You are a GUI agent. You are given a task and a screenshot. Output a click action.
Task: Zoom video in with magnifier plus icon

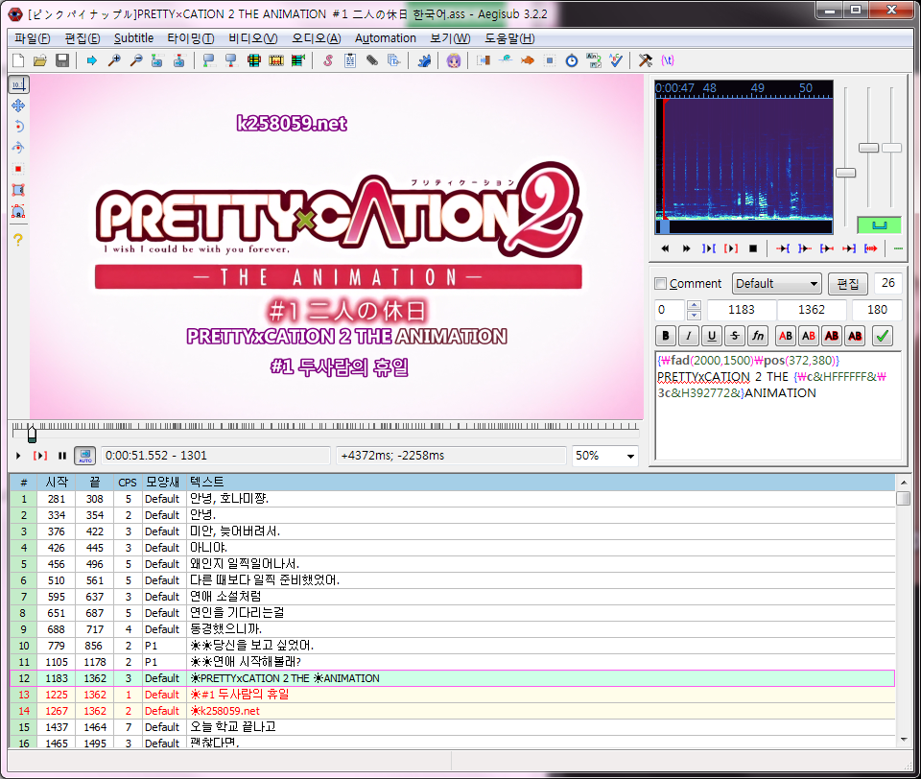tap(114, 60)
